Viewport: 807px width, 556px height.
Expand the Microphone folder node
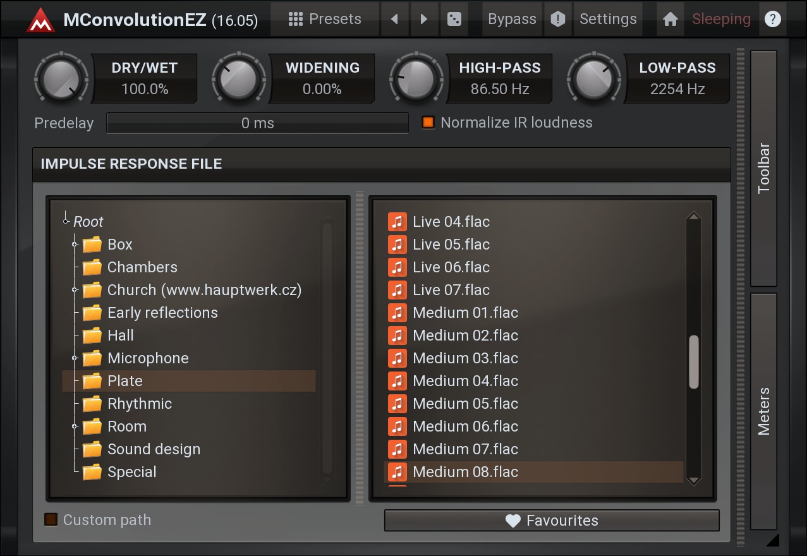click(x=75, y=358)
